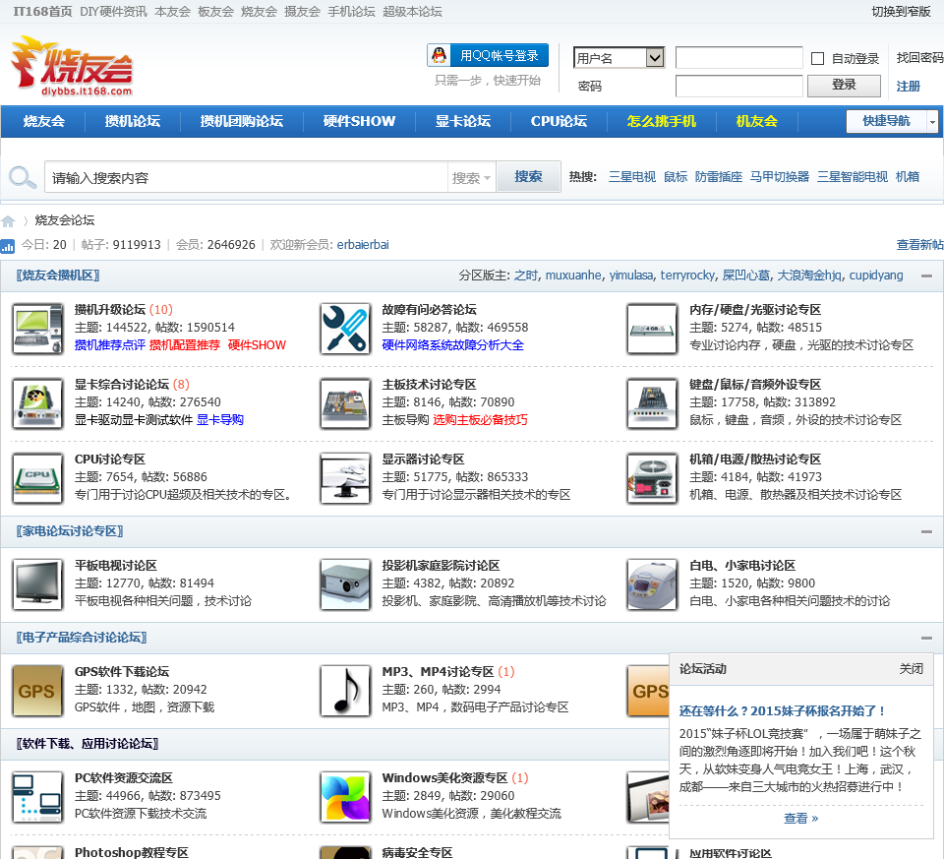Click the blue 搜索 submit button
Viewport: 944px width, 859px height.
(528, 176)
